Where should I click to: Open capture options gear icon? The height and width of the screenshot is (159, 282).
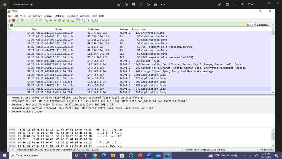(x=22, y=20)
